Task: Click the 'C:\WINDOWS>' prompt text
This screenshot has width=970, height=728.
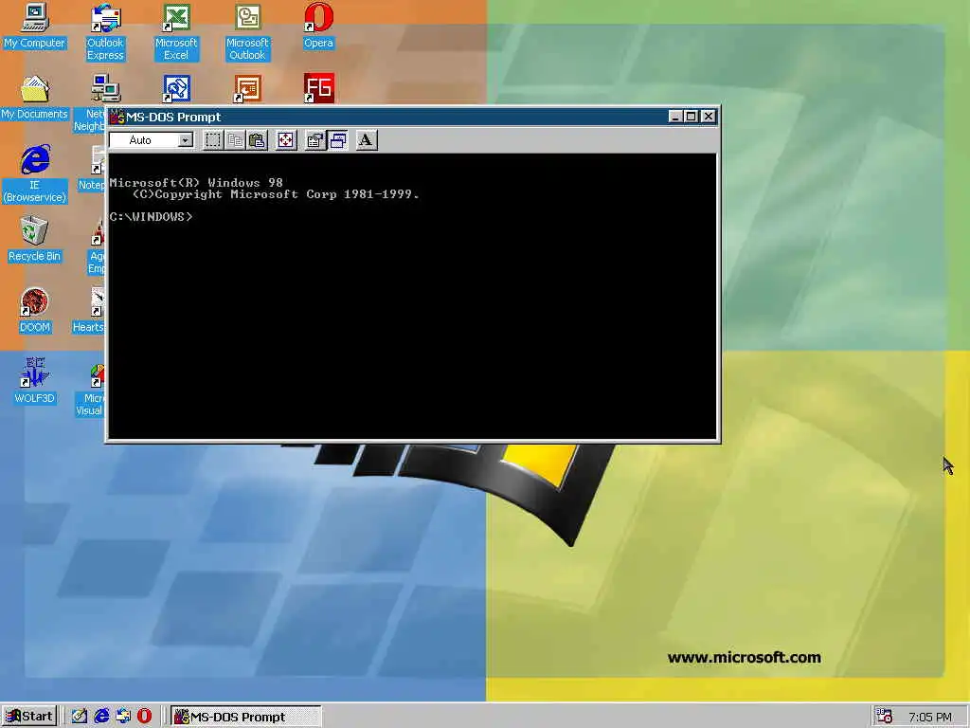Action: click(151, 217)
